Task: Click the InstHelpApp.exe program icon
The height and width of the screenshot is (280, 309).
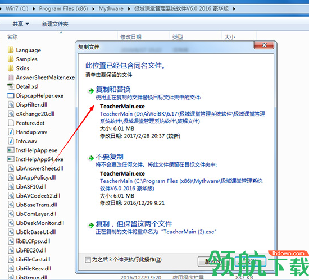Action: tap(11, 150)
